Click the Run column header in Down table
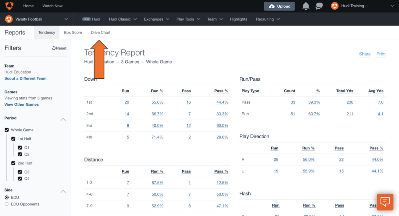Screen dimensions: 399x216 [x=125, y=91]
